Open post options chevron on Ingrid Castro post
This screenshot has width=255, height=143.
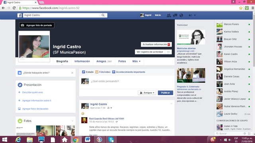click(171, 104)
